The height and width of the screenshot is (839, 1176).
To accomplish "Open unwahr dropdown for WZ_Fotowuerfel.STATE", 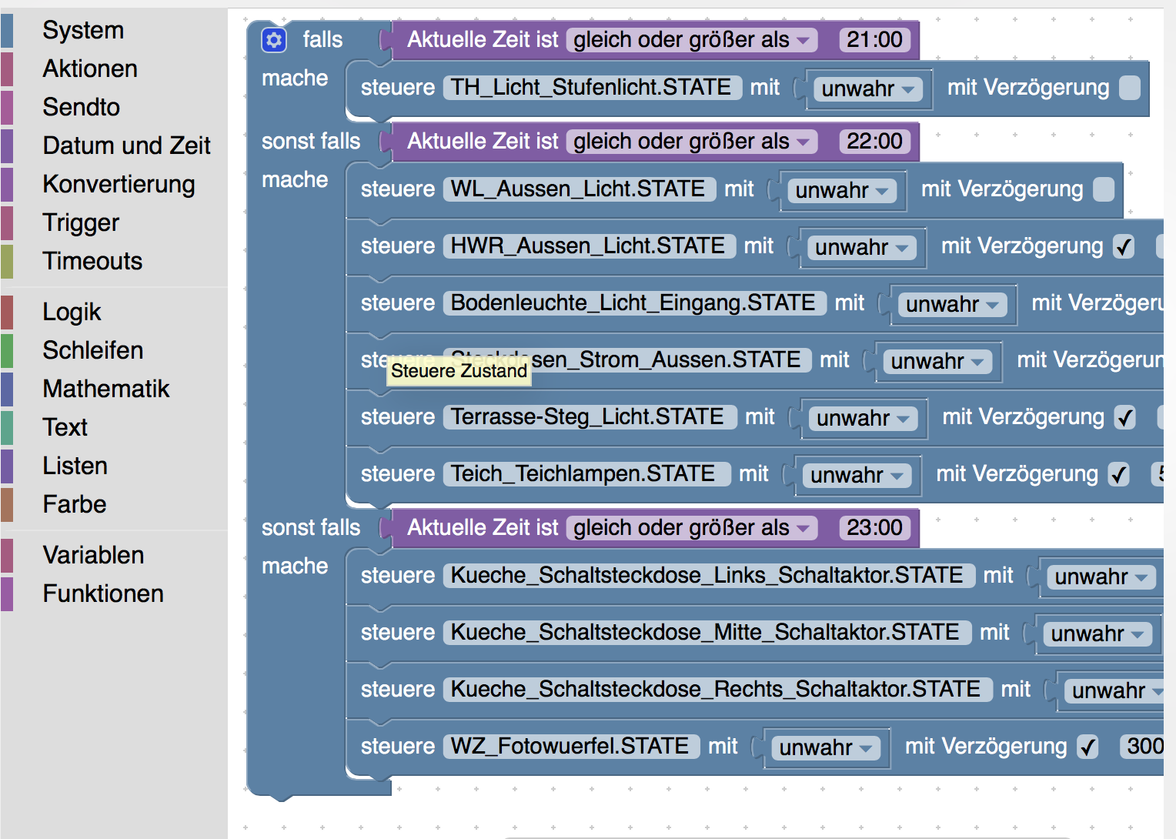I will (x=826, y=747).
